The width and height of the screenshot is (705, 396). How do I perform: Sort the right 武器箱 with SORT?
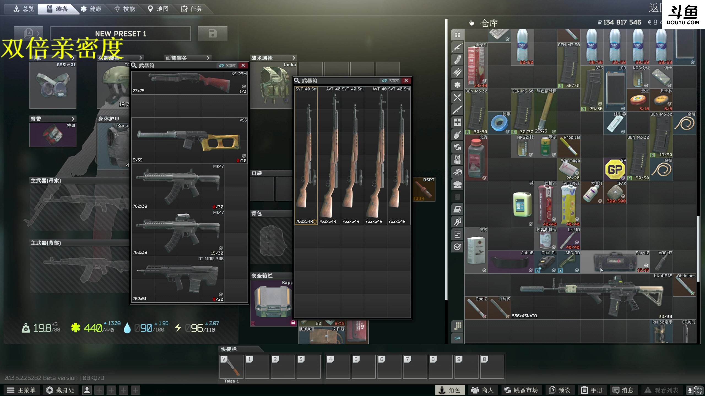point(391,81)
